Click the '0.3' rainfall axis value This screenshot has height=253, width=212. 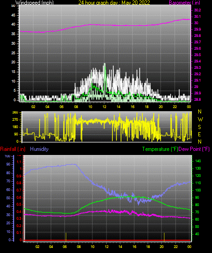(x=19, y=219)
